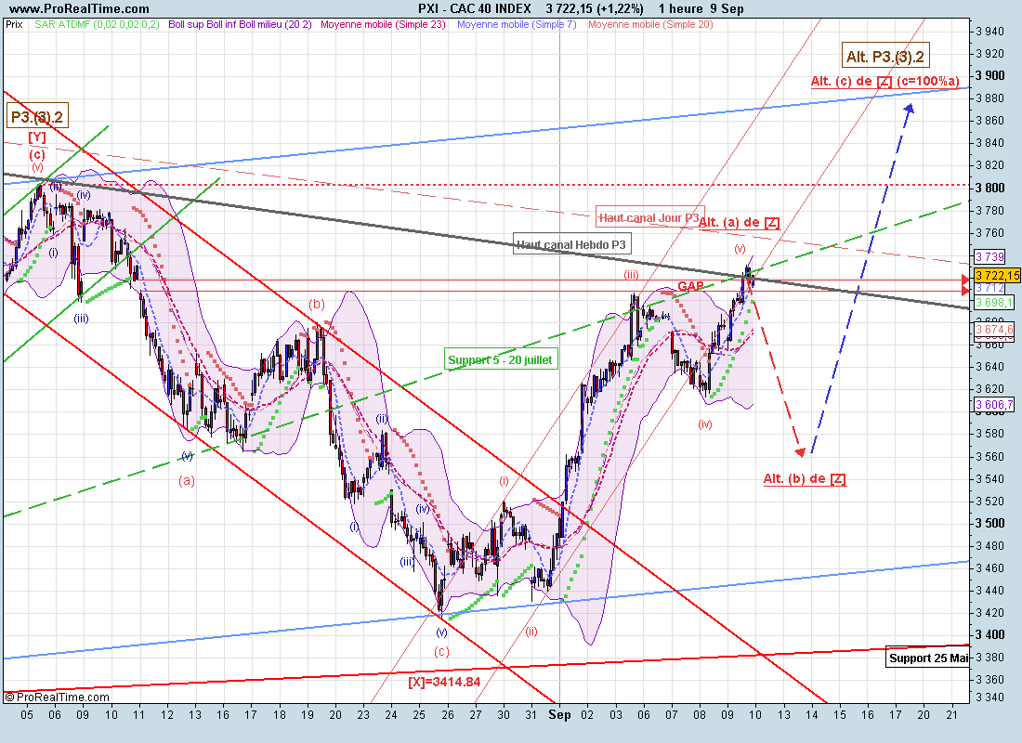Click the red GAP label
The image size is (1022, 743).
click(690, 286)
